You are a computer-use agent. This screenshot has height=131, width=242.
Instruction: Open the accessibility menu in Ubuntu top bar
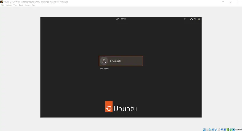coord(185,19)
